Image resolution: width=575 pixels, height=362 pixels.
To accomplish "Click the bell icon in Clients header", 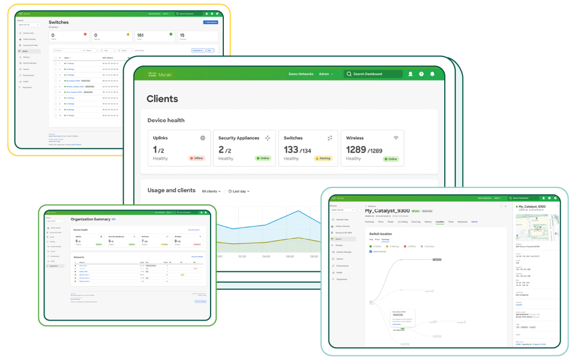I will [432, 74].
